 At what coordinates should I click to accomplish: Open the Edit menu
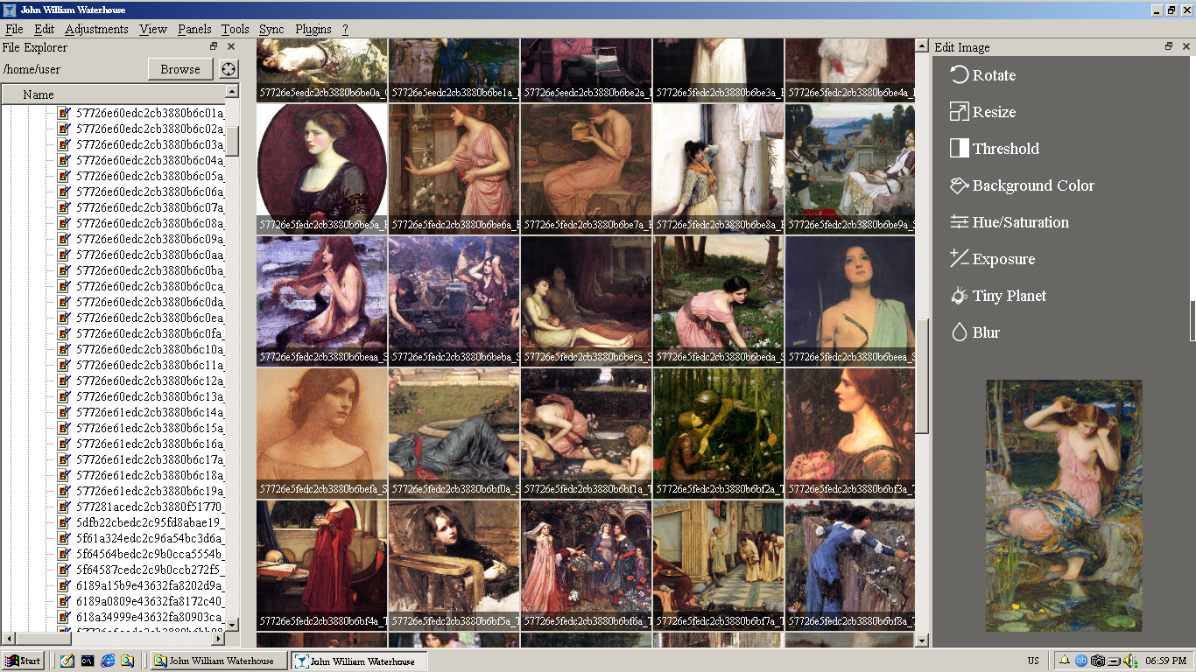pyautogui.click(x=44, y=29)
